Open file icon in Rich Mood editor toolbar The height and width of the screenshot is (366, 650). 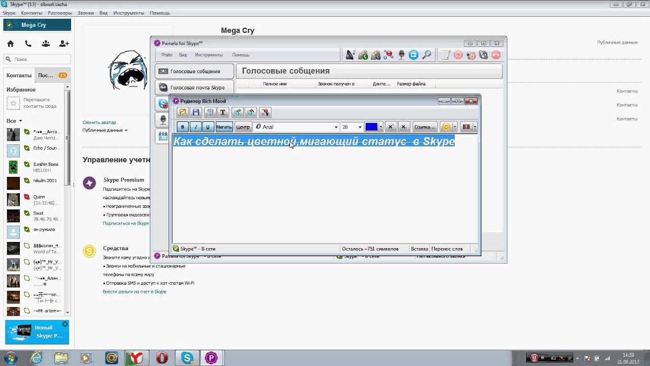click(183, 112)
